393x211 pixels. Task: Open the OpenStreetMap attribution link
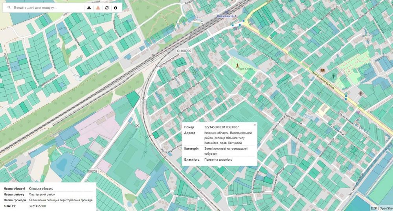[386, 208]
